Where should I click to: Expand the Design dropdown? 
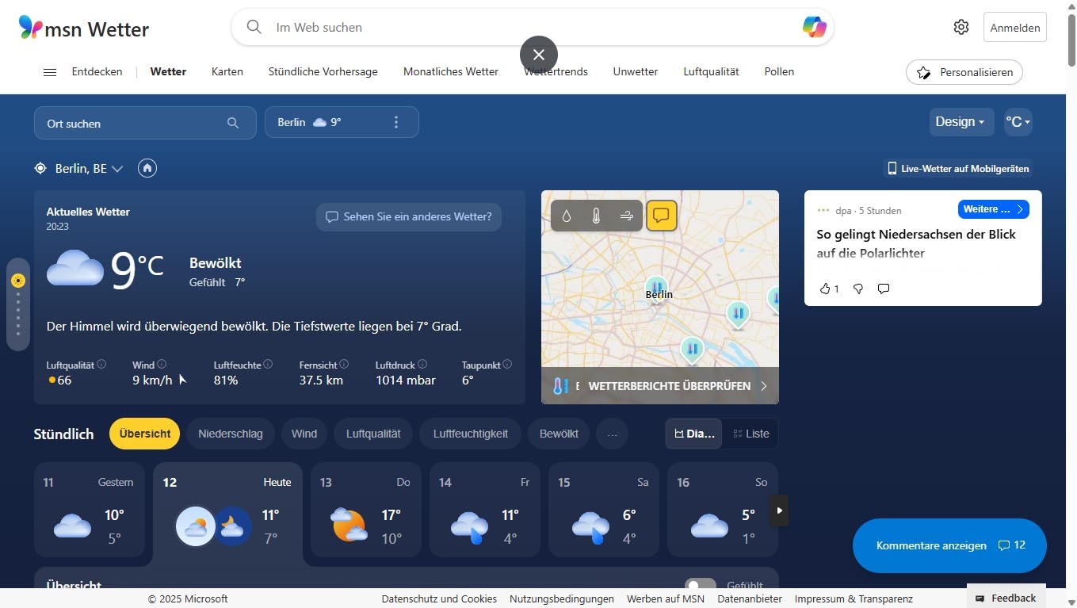coord(960,122)
